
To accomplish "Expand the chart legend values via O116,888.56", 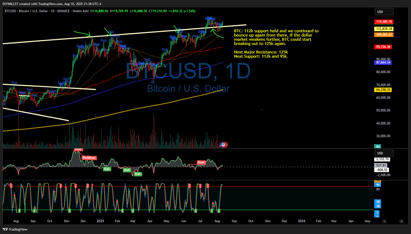I will pyautogui.click(x=99, y=11).
